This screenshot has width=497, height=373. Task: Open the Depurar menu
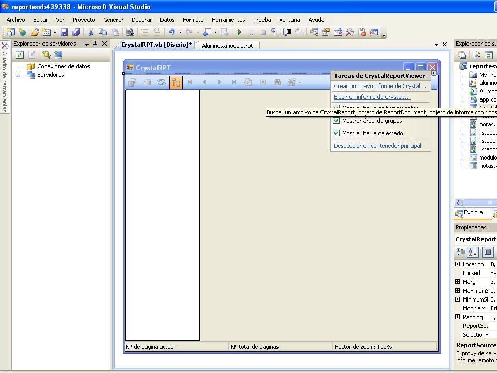[x=142, y=20]
